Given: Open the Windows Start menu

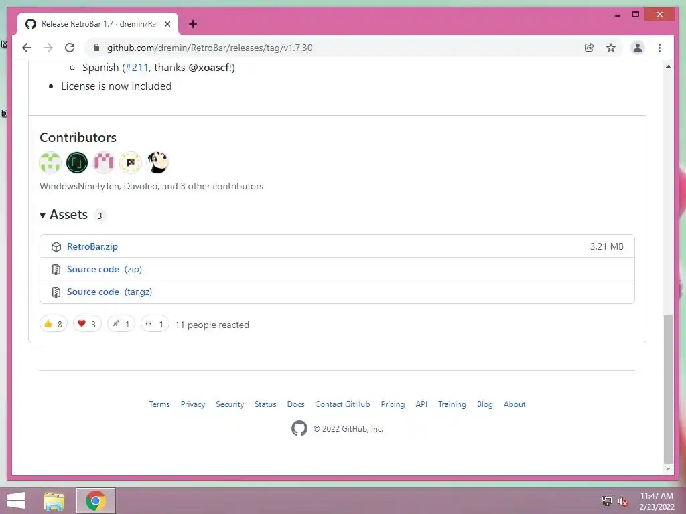Looking at the screenshot, I should pos(16,501).
